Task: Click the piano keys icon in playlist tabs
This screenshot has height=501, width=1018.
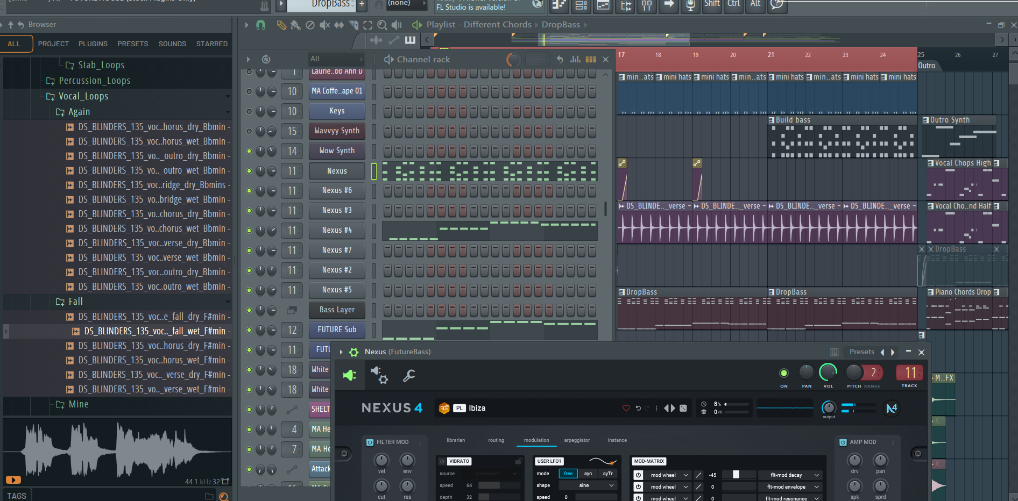Action: [x=410, y=40]
